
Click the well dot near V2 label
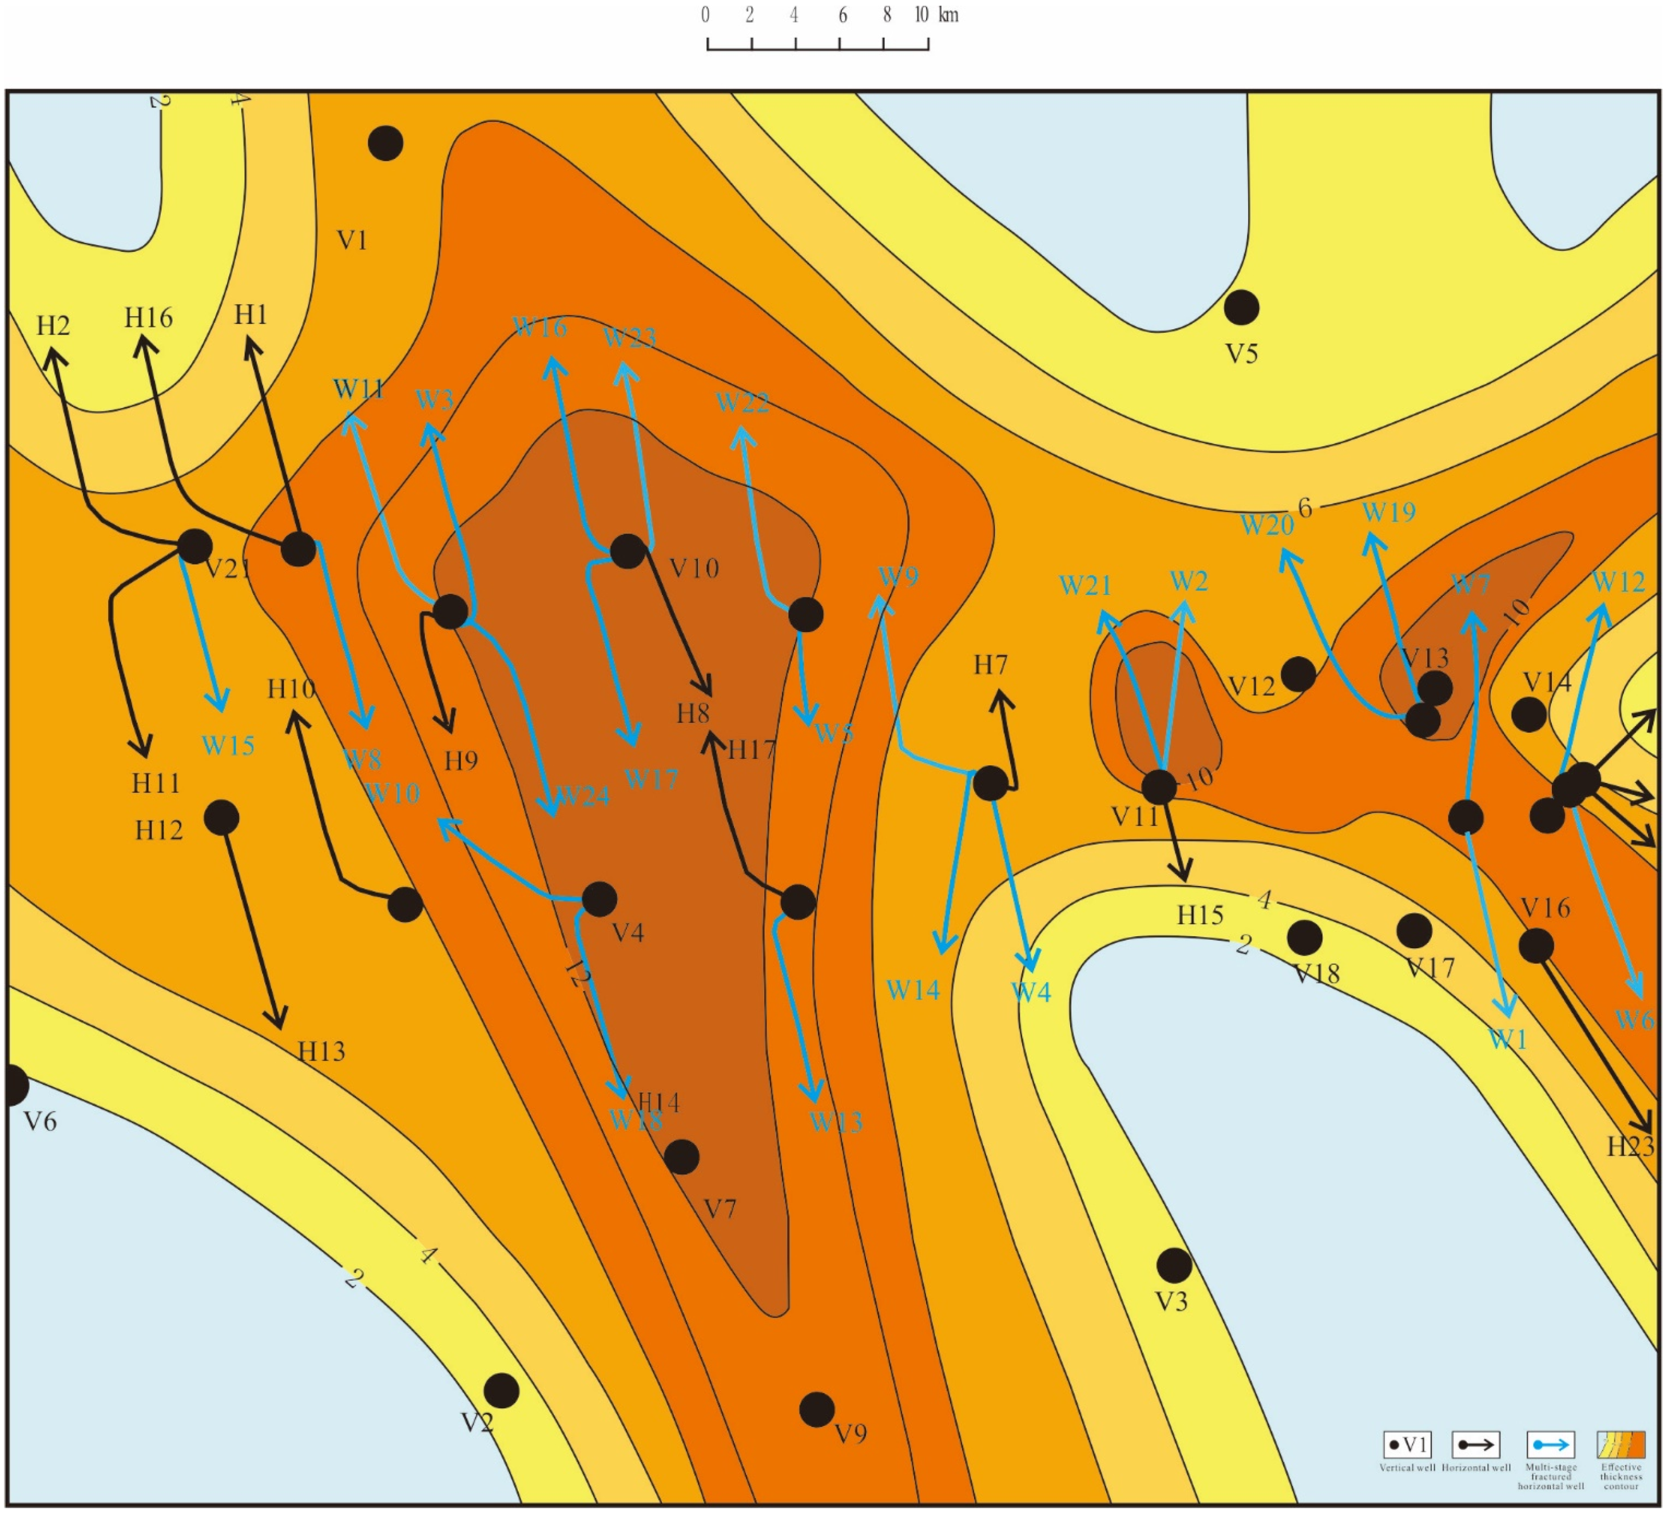(x=502, y=1390)
